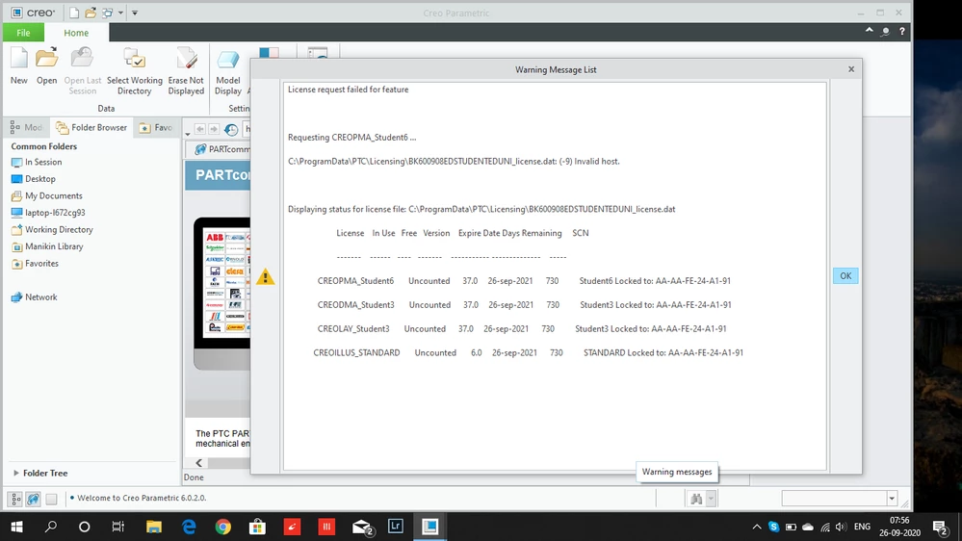Close the Warning Message List dialog
The image size is (962, 541).
click(x=851, y=69)
